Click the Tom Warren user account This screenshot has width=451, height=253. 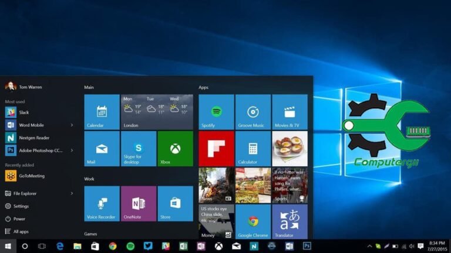23,86
